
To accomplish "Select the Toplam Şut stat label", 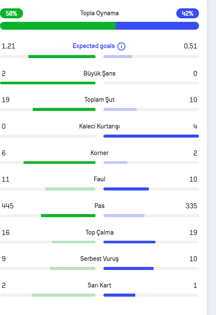I will pyautogui.click(x=99, y=100).
